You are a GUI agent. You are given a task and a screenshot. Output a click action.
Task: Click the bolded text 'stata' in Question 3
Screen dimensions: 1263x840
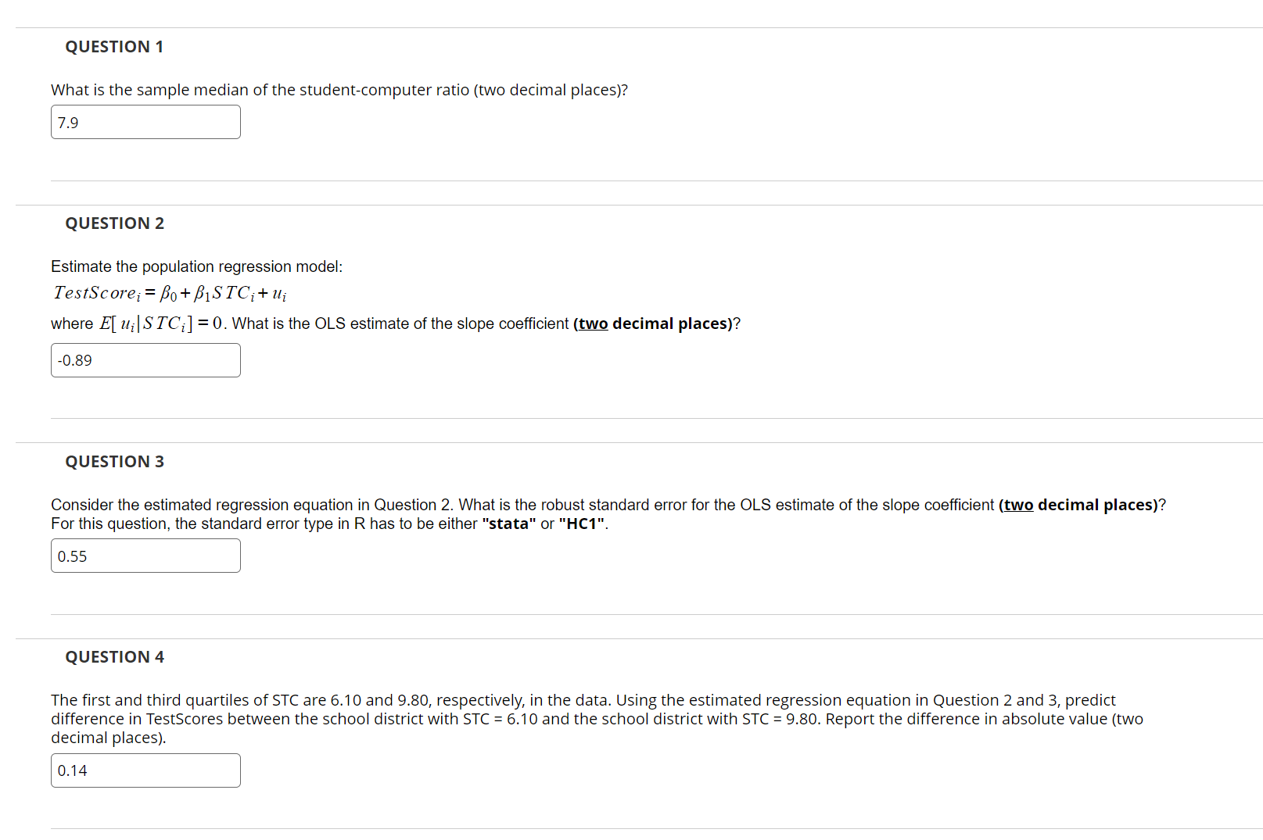[508, 524]
